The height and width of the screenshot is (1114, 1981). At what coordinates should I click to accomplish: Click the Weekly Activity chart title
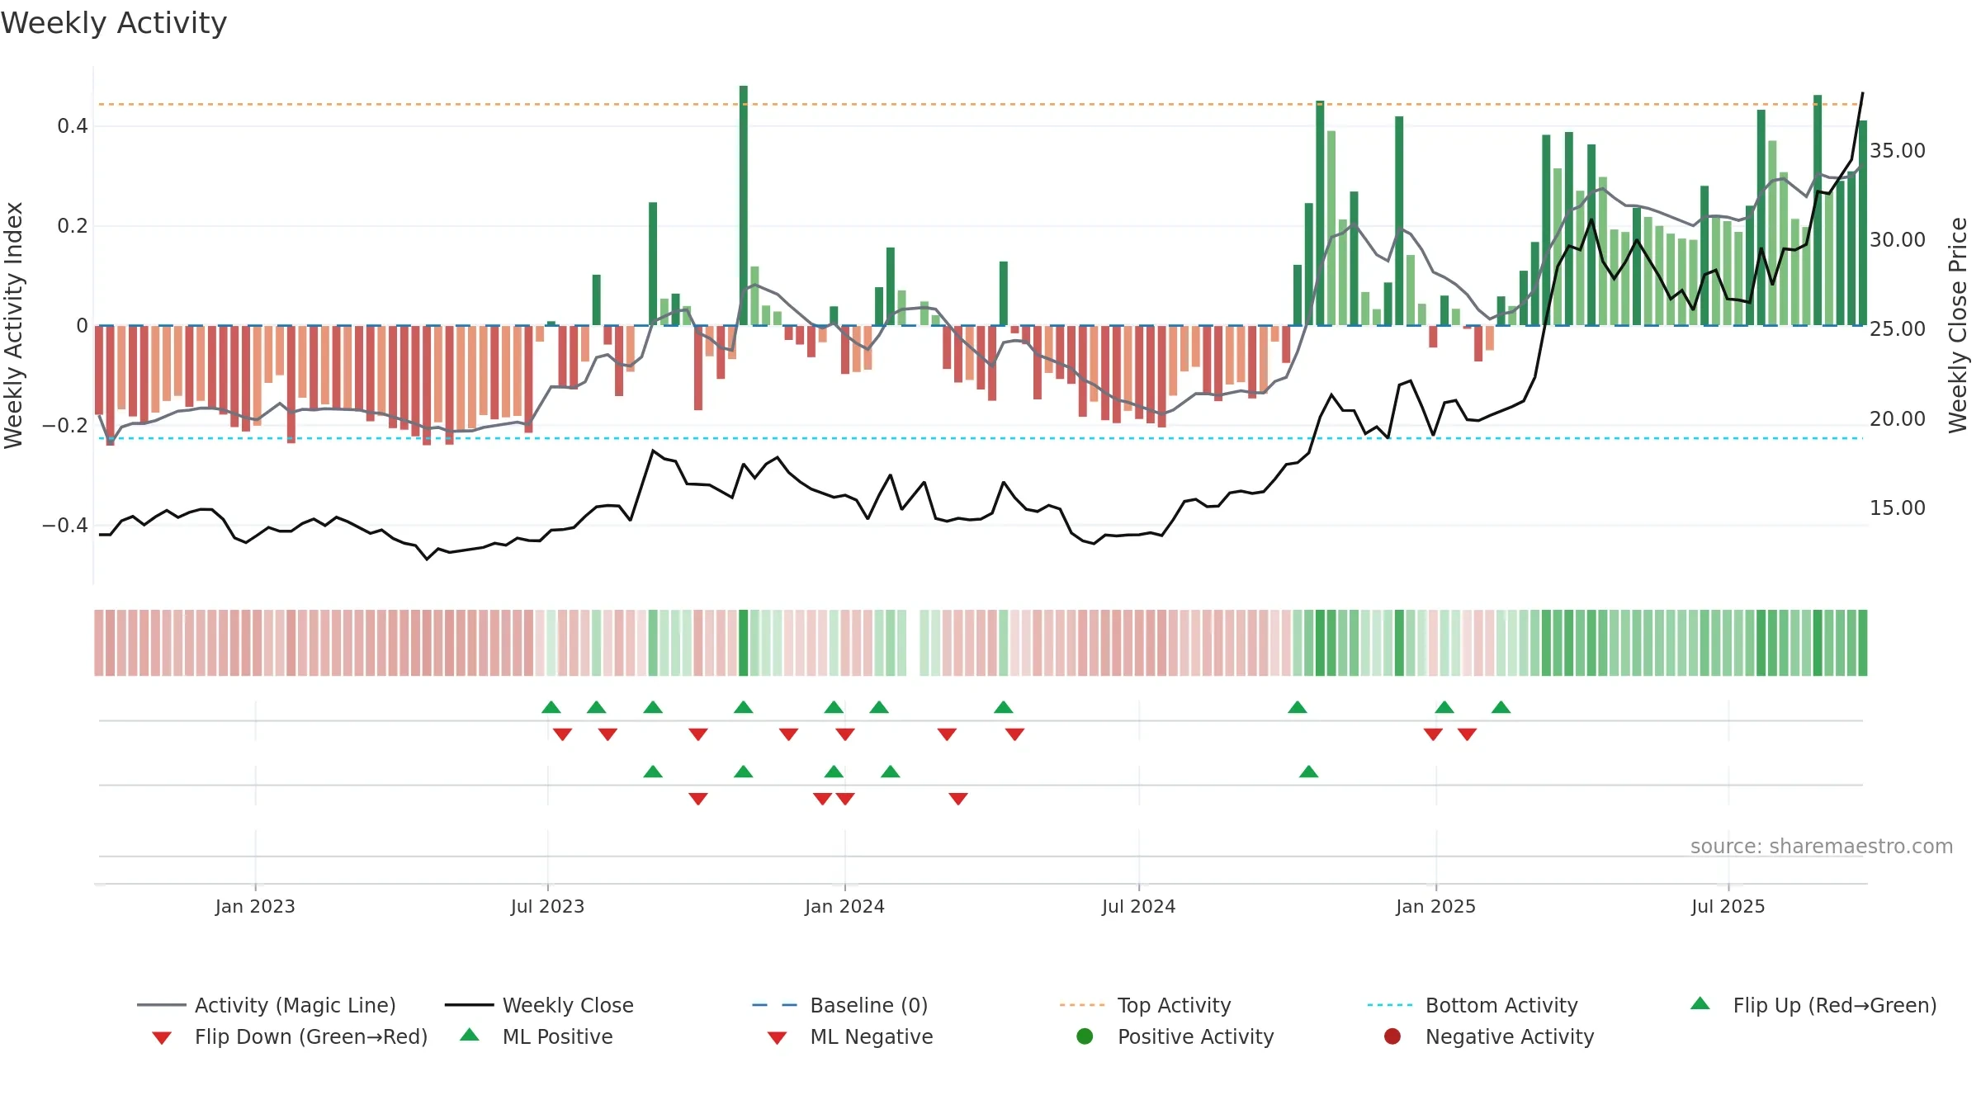pyautogui.click(x=114, y=23)
